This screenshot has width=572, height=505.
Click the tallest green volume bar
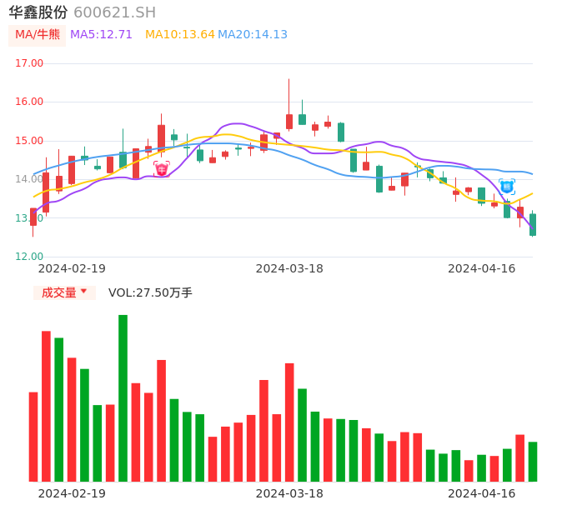coord(123,398)
